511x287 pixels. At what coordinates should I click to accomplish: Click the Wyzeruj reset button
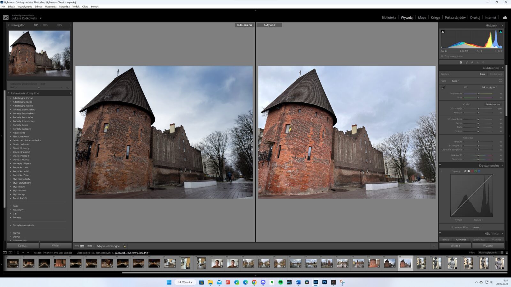pyautogui.click(x=488, y=246)
